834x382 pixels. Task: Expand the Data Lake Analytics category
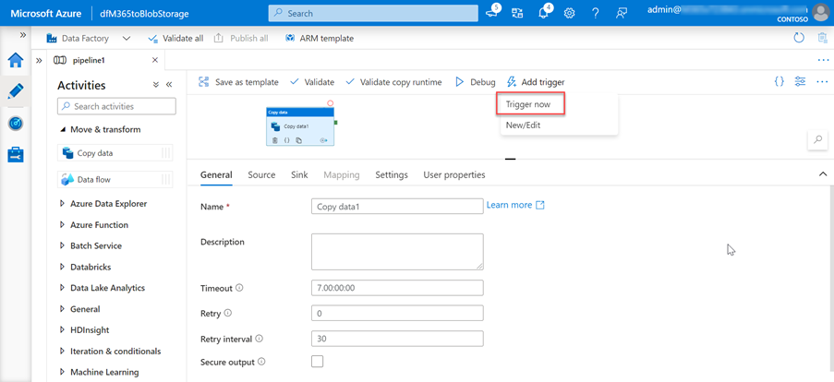pos(63,288)
